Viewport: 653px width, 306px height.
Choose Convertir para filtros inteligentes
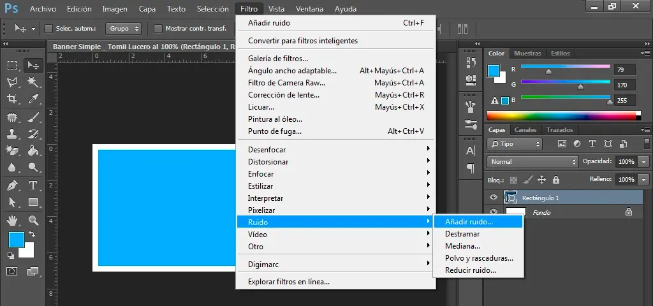click(x=336, y=41)
